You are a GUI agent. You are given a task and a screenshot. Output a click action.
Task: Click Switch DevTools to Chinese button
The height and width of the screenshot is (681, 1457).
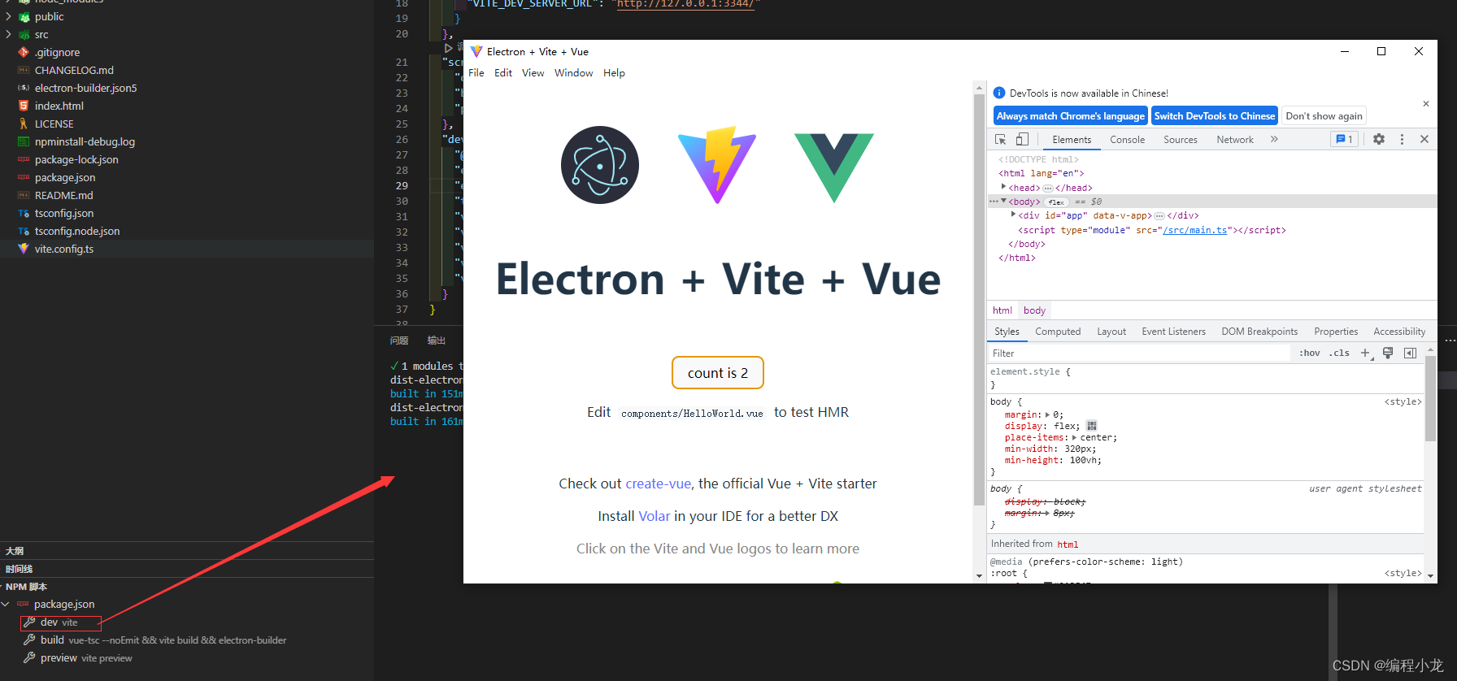1215,116
